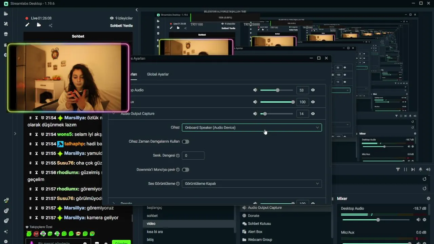Open the Ses Görüntüleme dropdown

tap(252, 184)
